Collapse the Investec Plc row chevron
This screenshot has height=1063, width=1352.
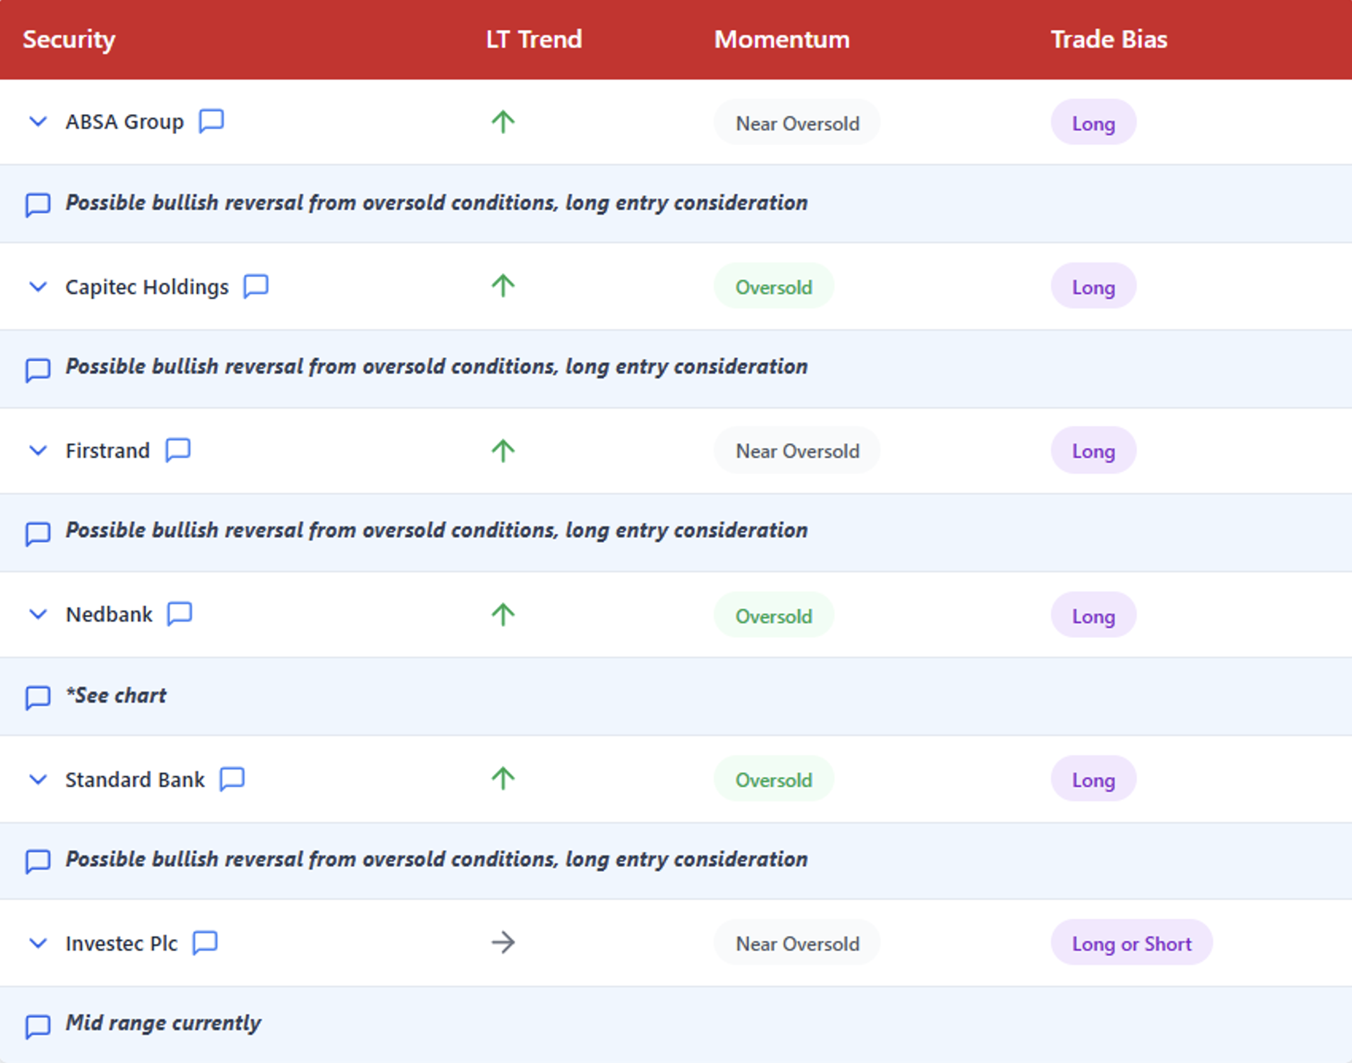[x=38, y=943]
